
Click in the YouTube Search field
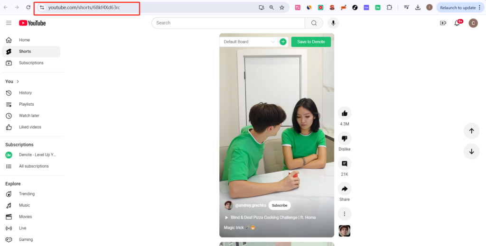pyautogui.click(x=228, y=23)
